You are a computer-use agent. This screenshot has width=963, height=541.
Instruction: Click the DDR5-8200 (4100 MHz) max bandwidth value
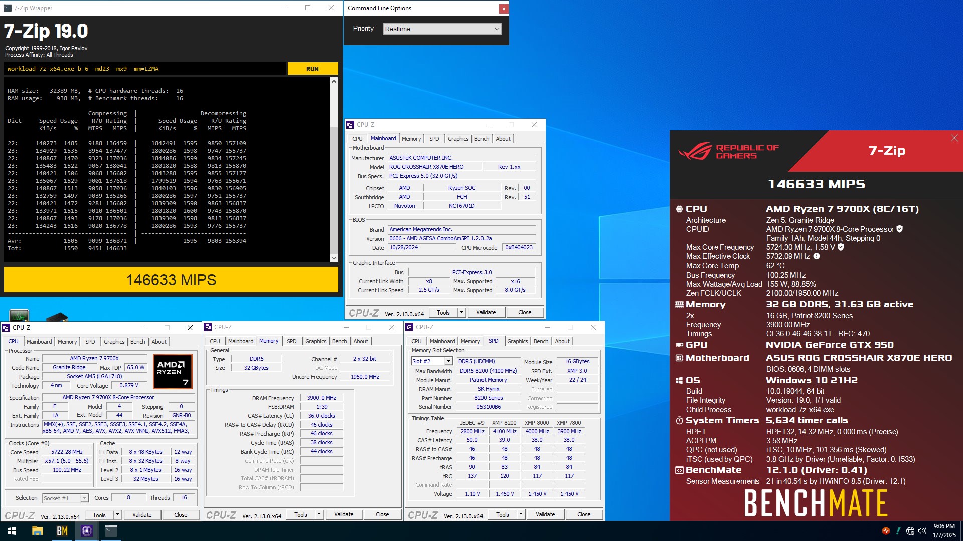pyautogui.click(x=488, y=371)
